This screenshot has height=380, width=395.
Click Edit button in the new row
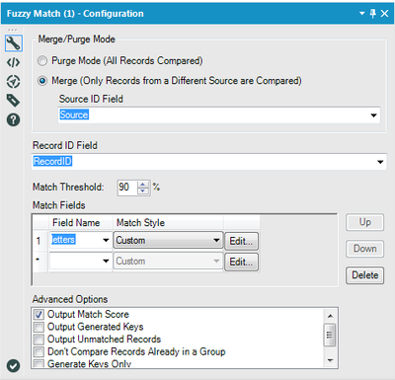[x=241, y=262]
